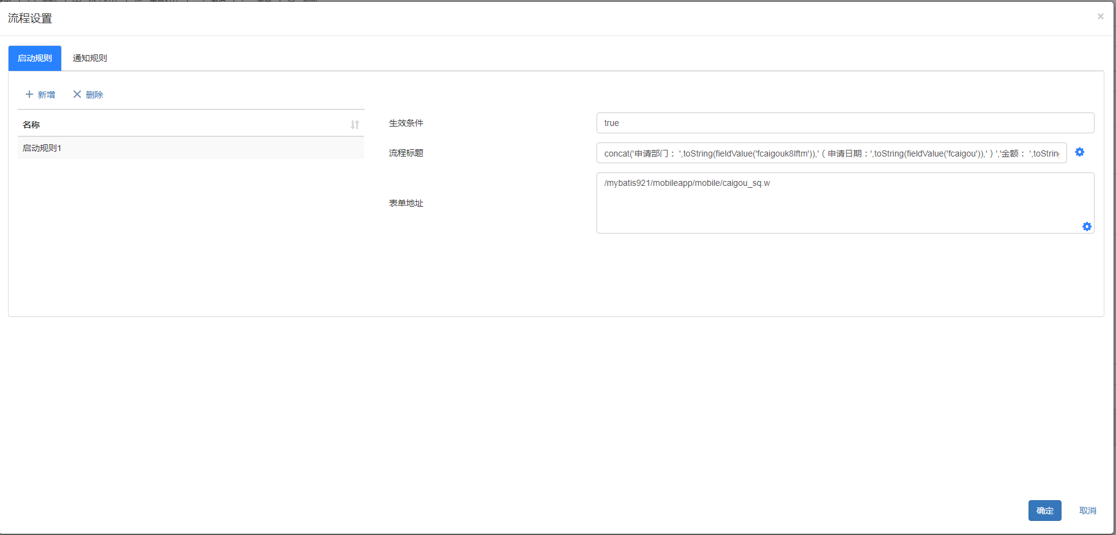The width and height of the screenshot is (1116, 535).
Task: Close the 流程设置 dialog
Action: 1100,17
